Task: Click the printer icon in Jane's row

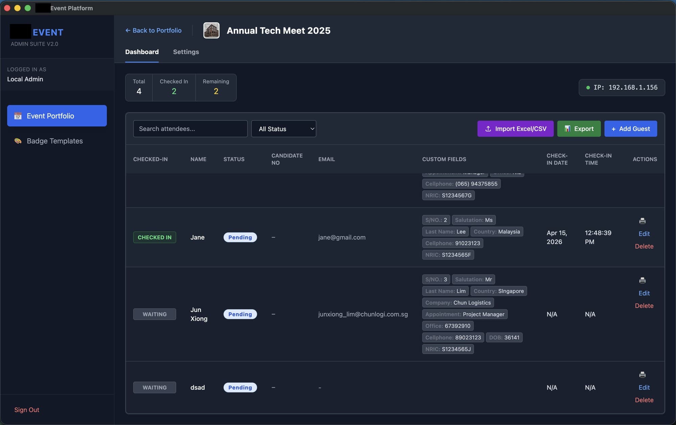Action: pyautogui.click(x=642, y=221)
